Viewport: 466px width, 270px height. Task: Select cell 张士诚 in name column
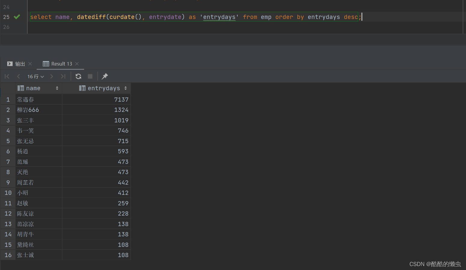coord(39,255)
